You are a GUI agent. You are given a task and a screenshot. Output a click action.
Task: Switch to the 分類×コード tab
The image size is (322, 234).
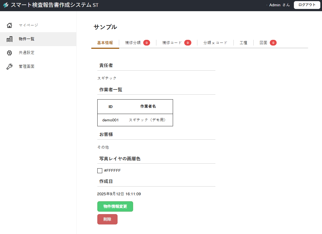[215, 43]
